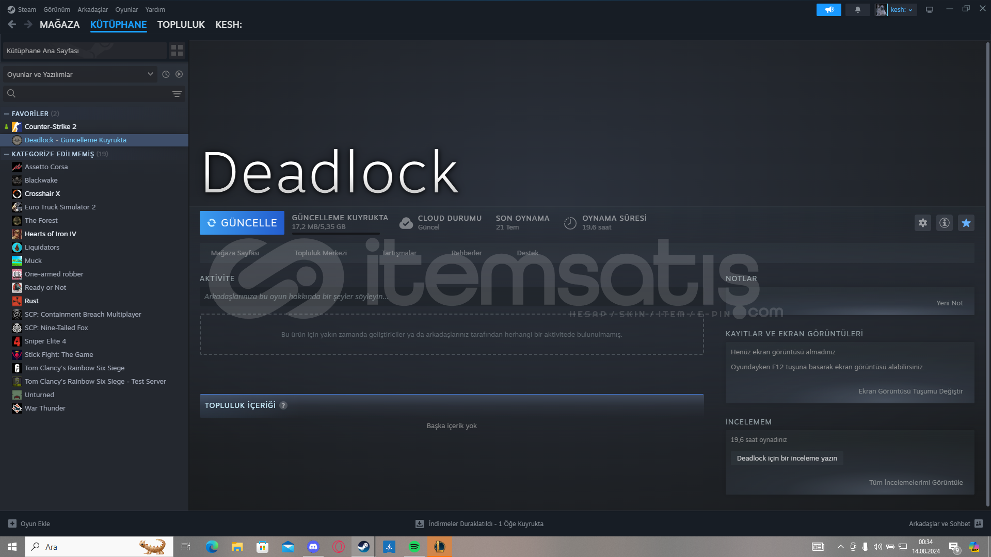Click the Oyun Ekle plus icon
The height and width of the screenshot is (557, 991).
point(12,523)
